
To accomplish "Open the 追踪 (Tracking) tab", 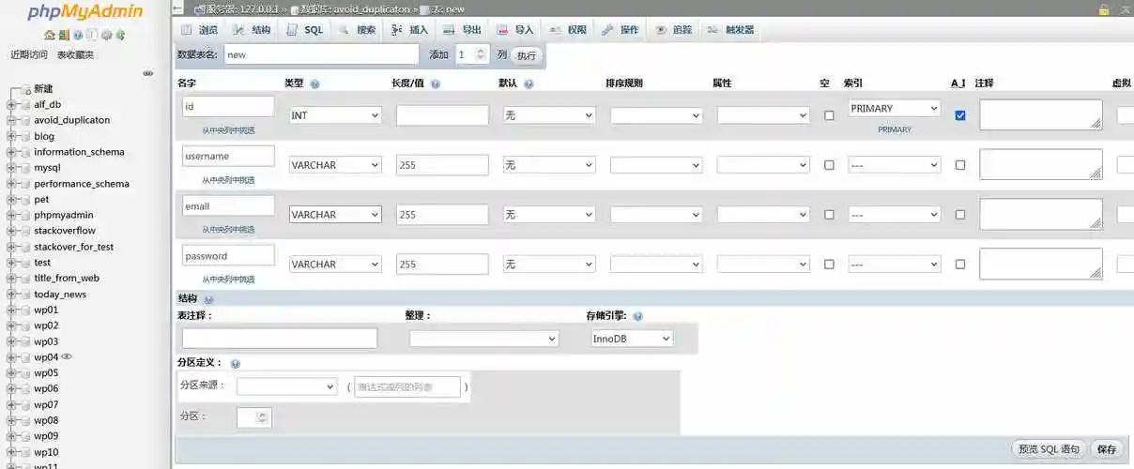I will click(x=673, y=30).
